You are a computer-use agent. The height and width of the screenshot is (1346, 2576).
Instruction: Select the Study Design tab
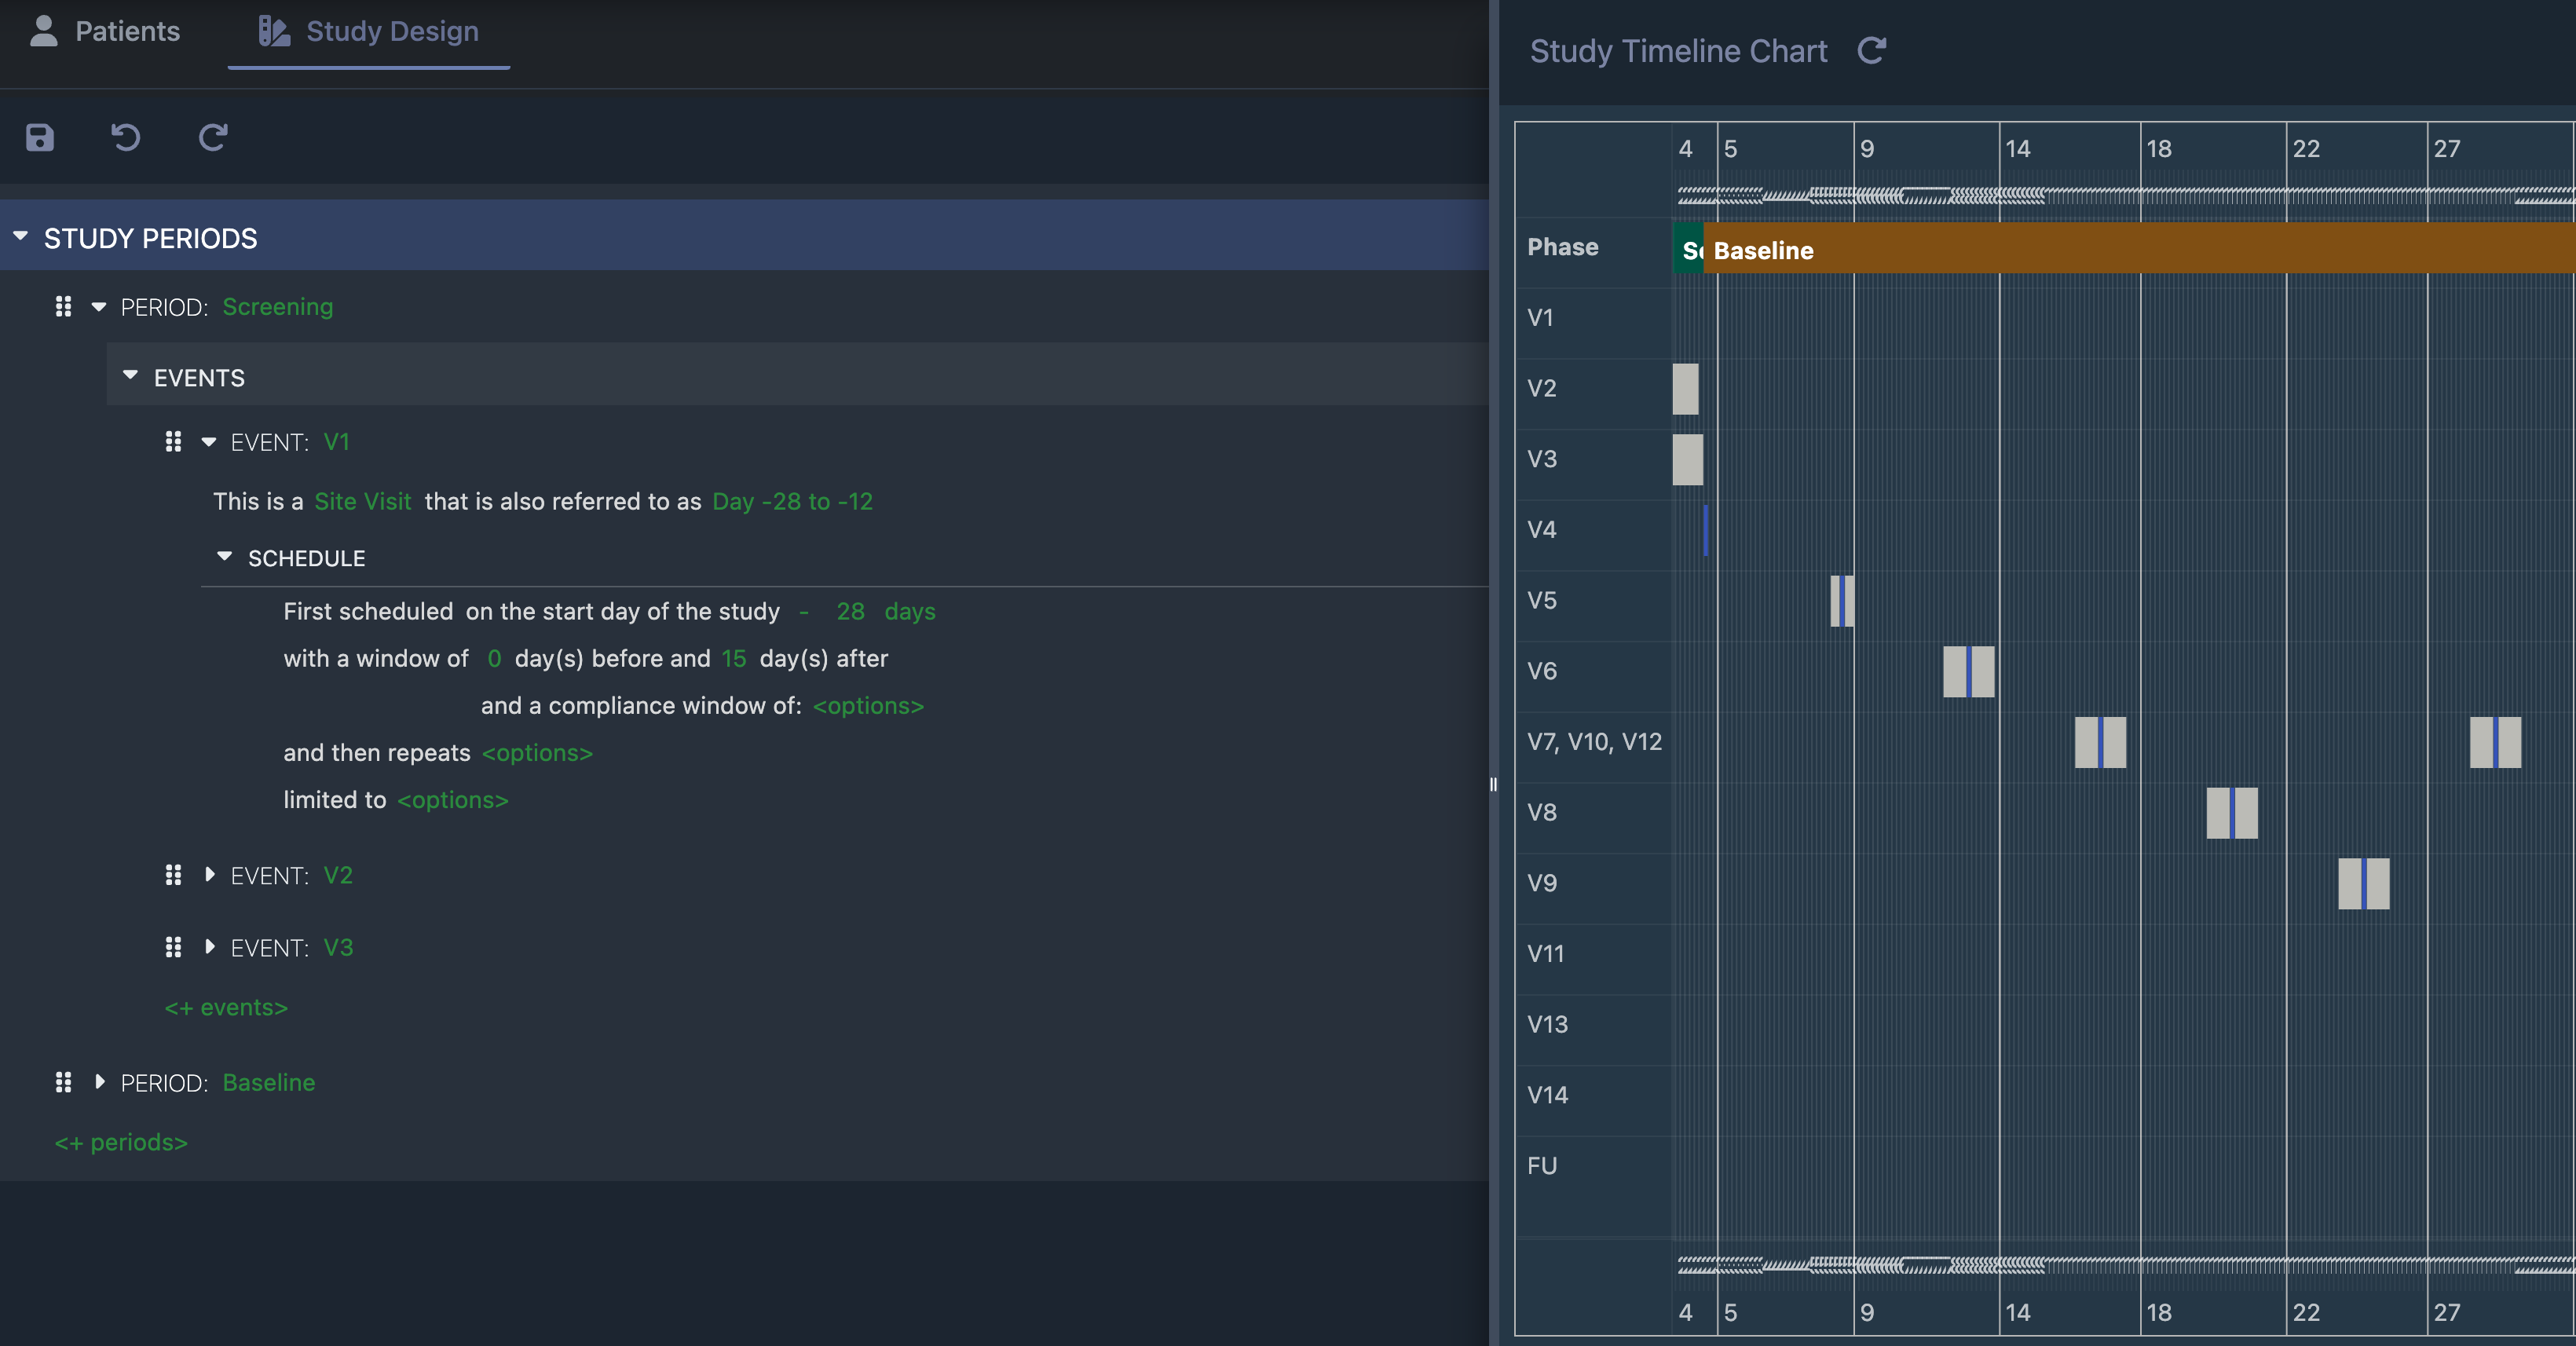tap(369, 31)
